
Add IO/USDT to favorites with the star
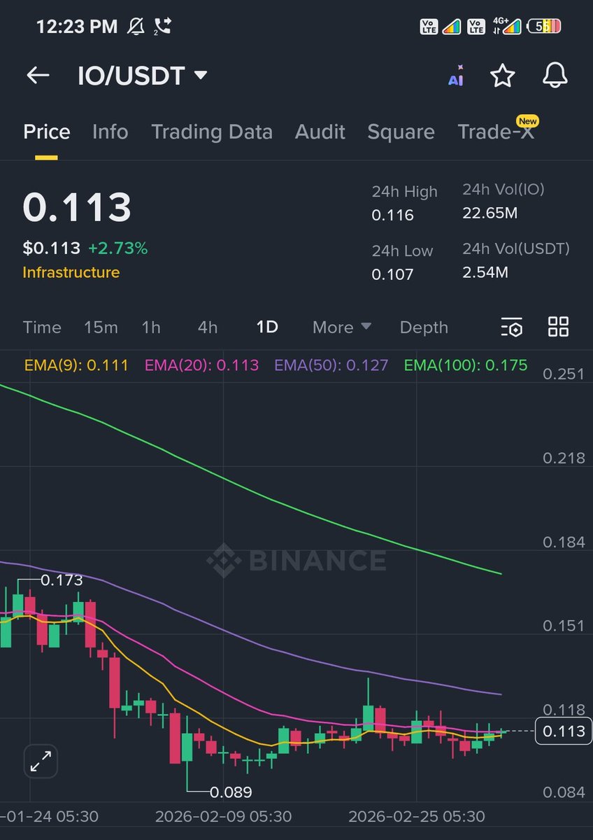(x=503, y=76)
